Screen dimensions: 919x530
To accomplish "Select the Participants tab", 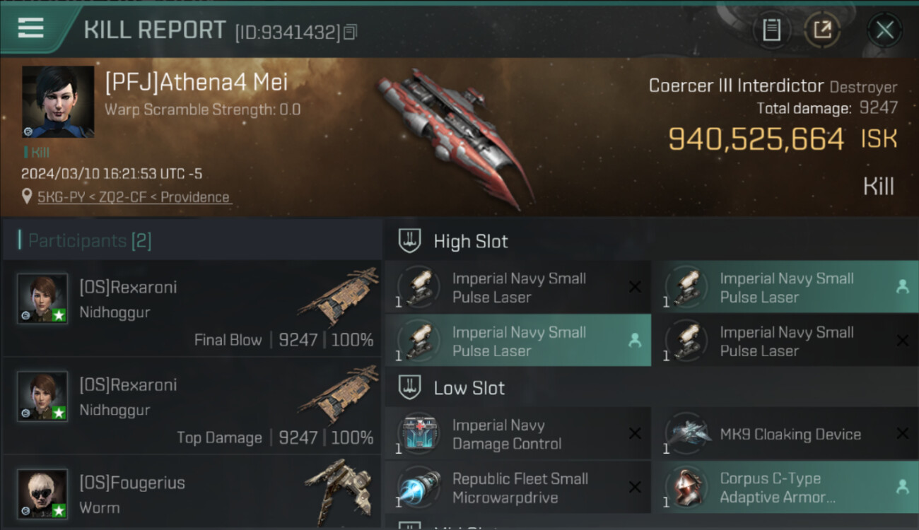I will point(90,241).
